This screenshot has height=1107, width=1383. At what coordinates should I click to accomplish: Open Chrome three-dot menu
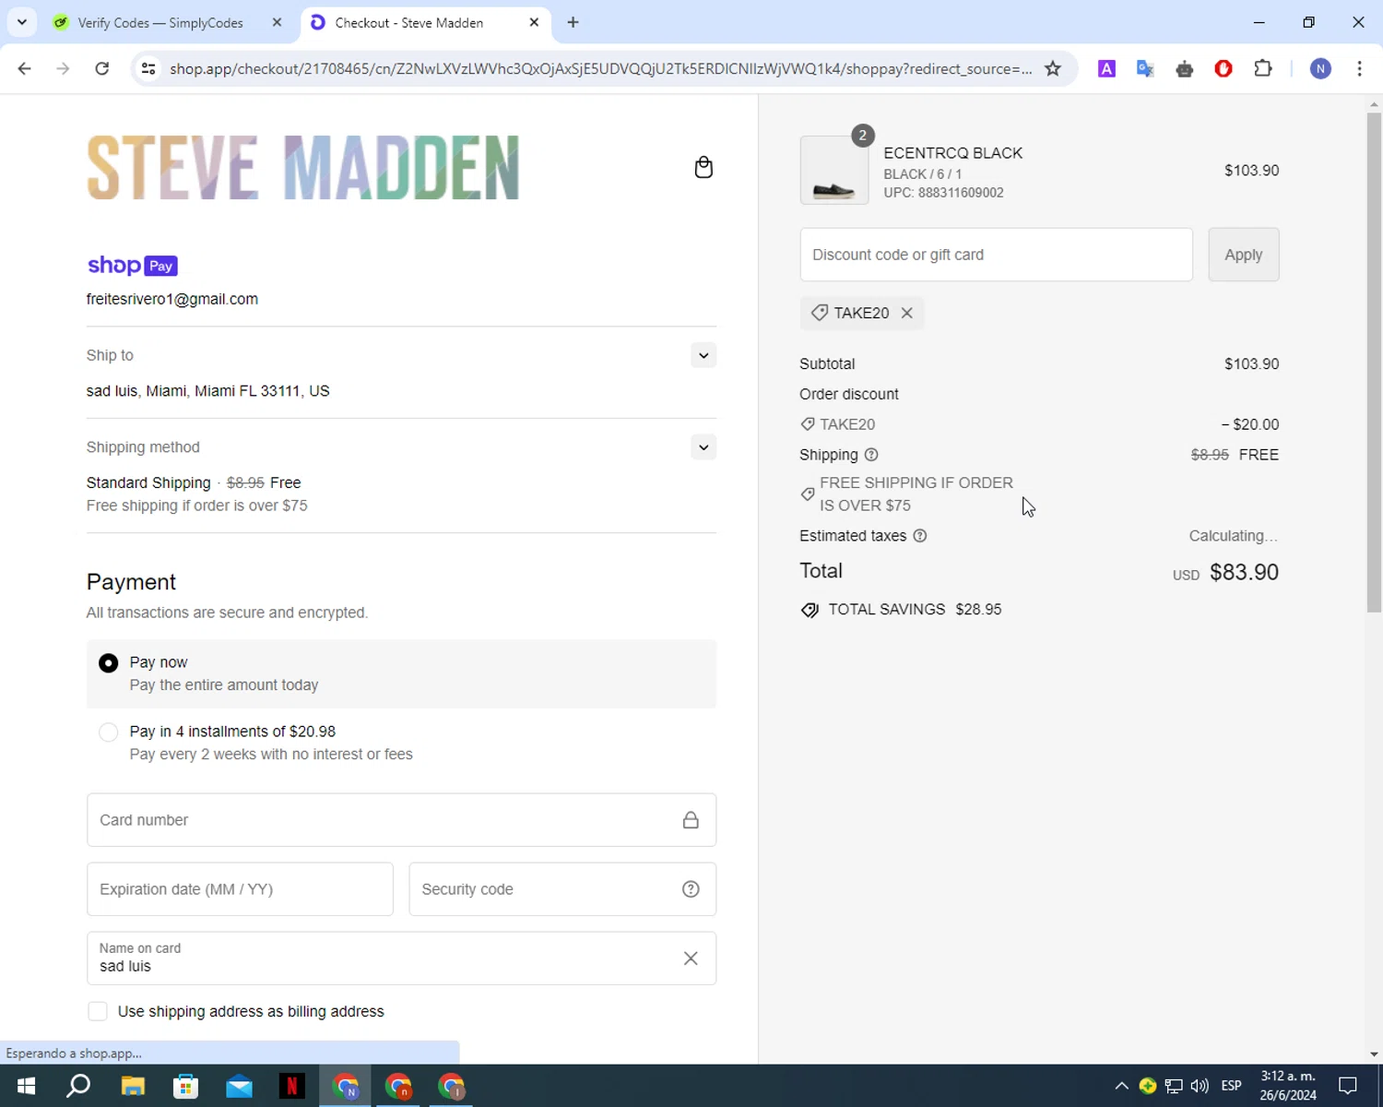coord(1359,68)
